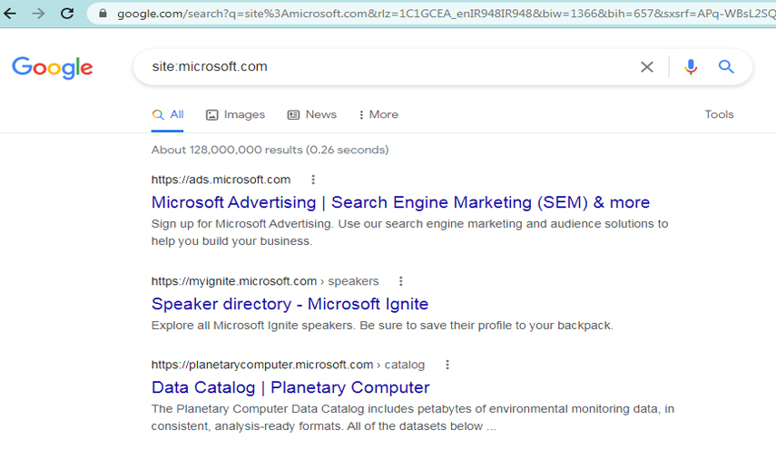
Task: Open options menu for planetarycomputer.microsoft.com result
Action: [x=447, y=365]
